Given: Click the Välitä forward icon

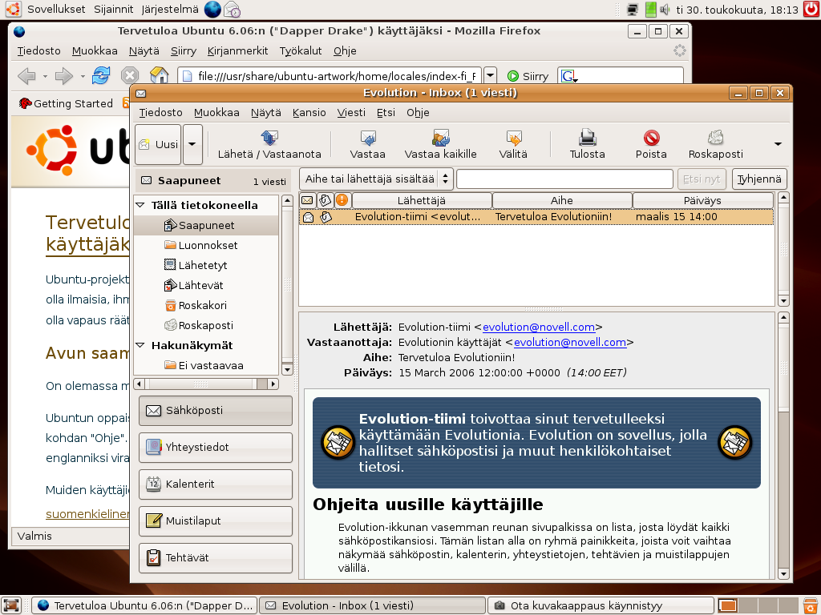Looking at the screenshot, I should (513, 138).
